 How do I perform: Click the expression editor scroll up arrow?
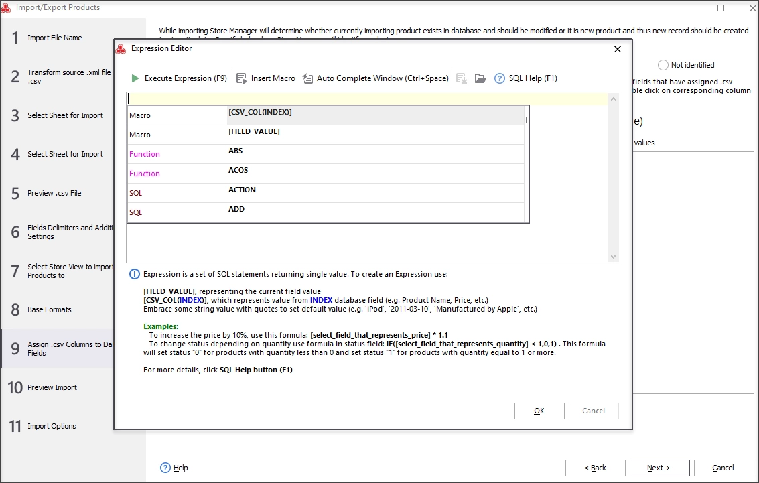[x=614, y=99]
